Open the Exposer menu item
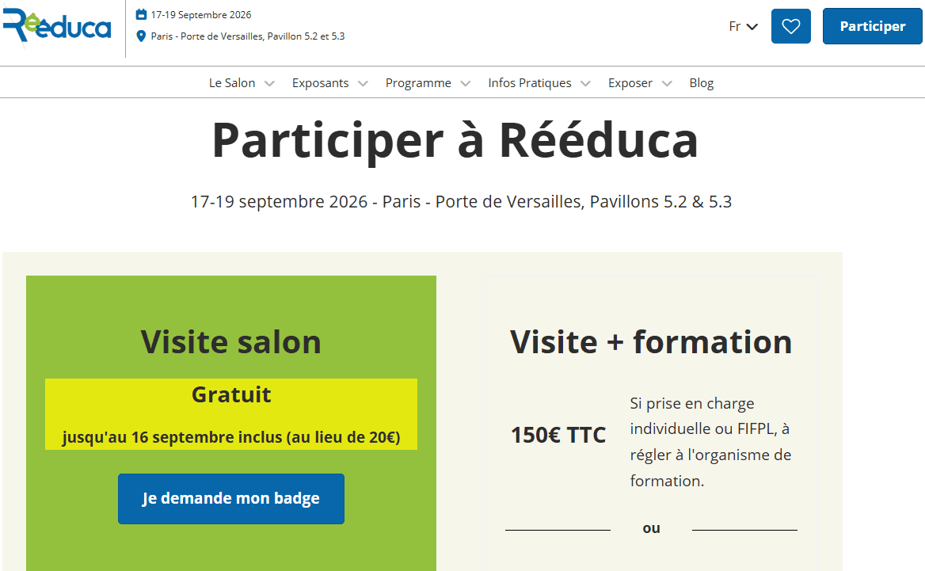Viewport: 925px width, 571px height. 630,82
